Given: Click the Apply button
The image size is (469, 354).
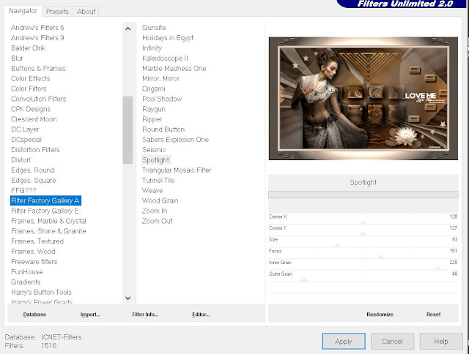Looking at the screenshot, I should (x=344, y=341).
